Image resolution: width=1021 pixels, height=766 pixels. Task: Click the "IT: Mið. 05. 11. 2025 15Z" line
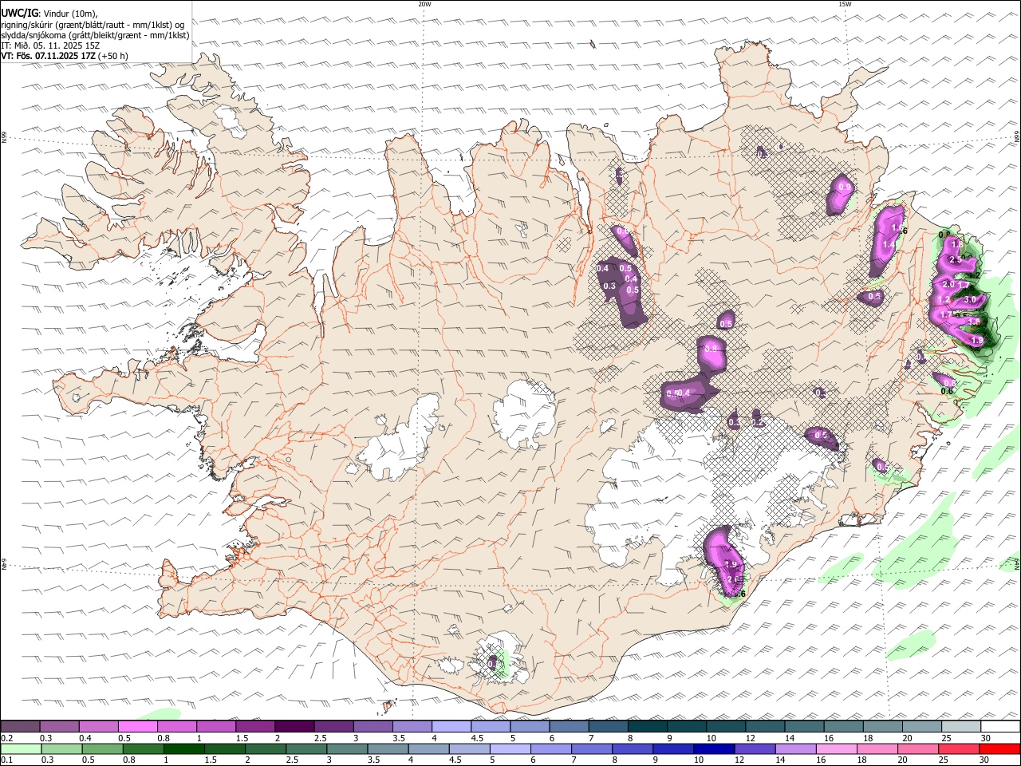(50, 45)
